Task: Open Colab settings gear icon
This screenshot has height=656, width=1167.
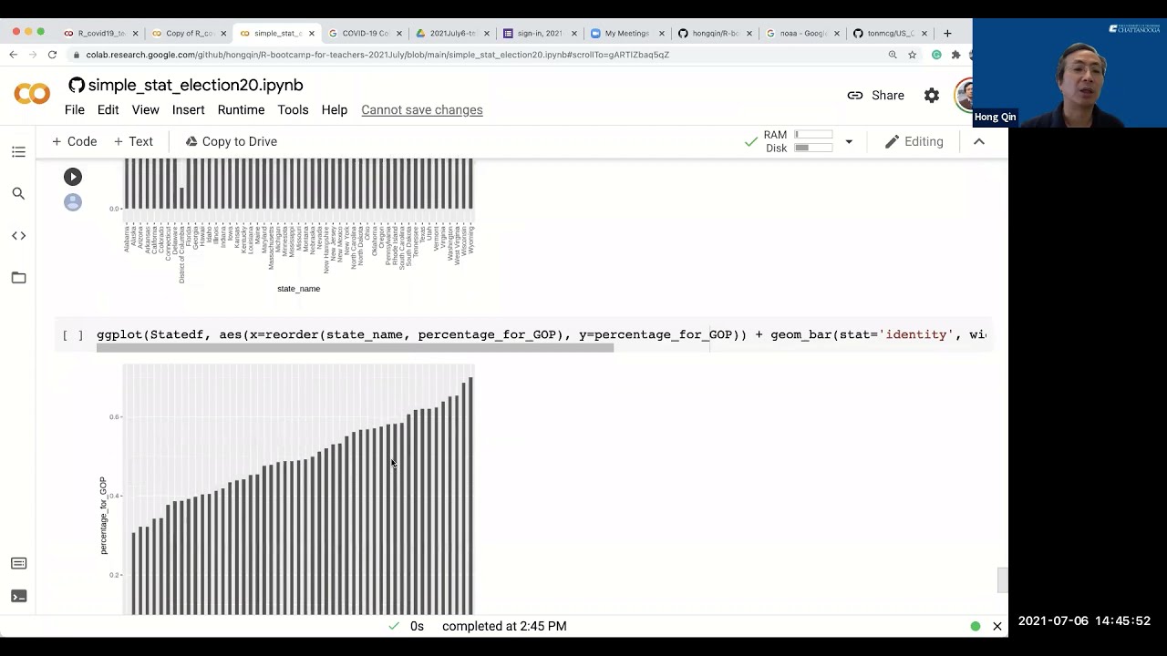Action: tap(931, 96)
